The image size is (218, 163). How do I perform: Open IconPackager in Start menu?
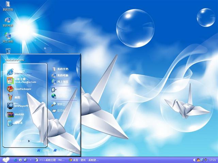point(19,89)
